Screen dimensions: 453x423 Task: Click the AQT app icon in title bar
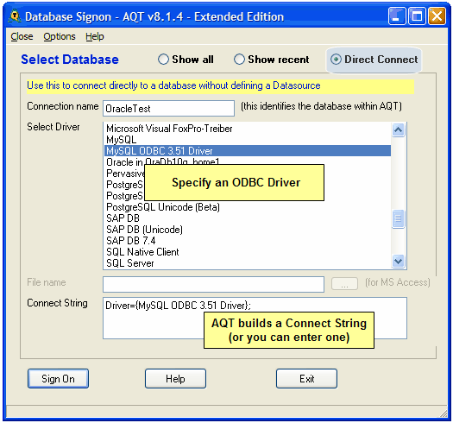[15, 16]
